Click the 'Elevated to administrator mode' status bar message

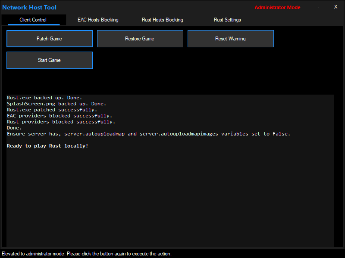[x=86, y=254]
